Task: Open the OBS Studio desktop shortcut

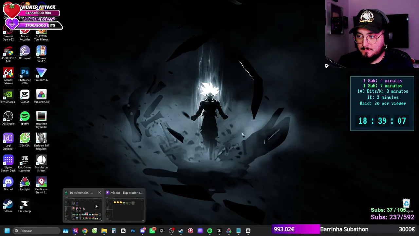Action: tap(8, 118)
